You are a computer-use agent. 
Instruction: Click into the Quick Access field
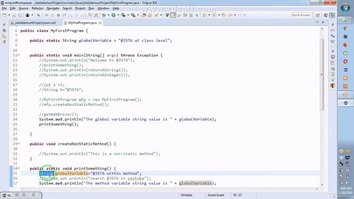[x=300, y=15]
